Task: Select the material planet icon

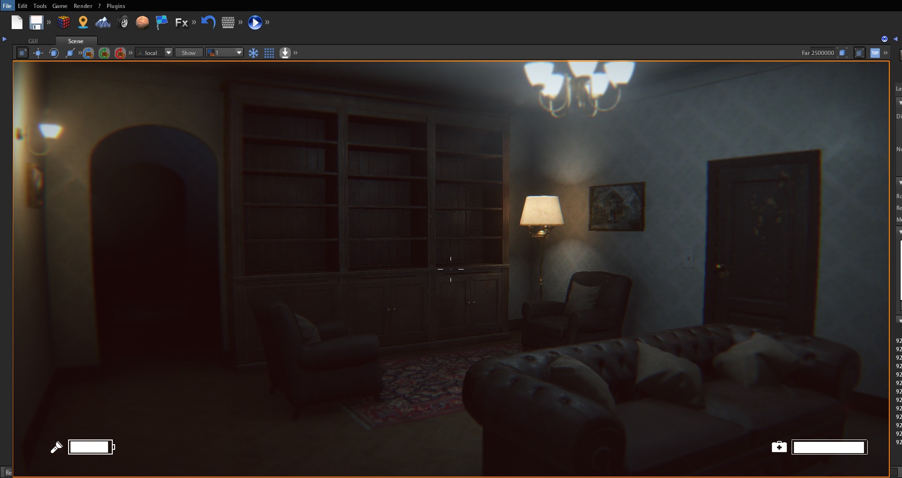Action: pos(143,22)
